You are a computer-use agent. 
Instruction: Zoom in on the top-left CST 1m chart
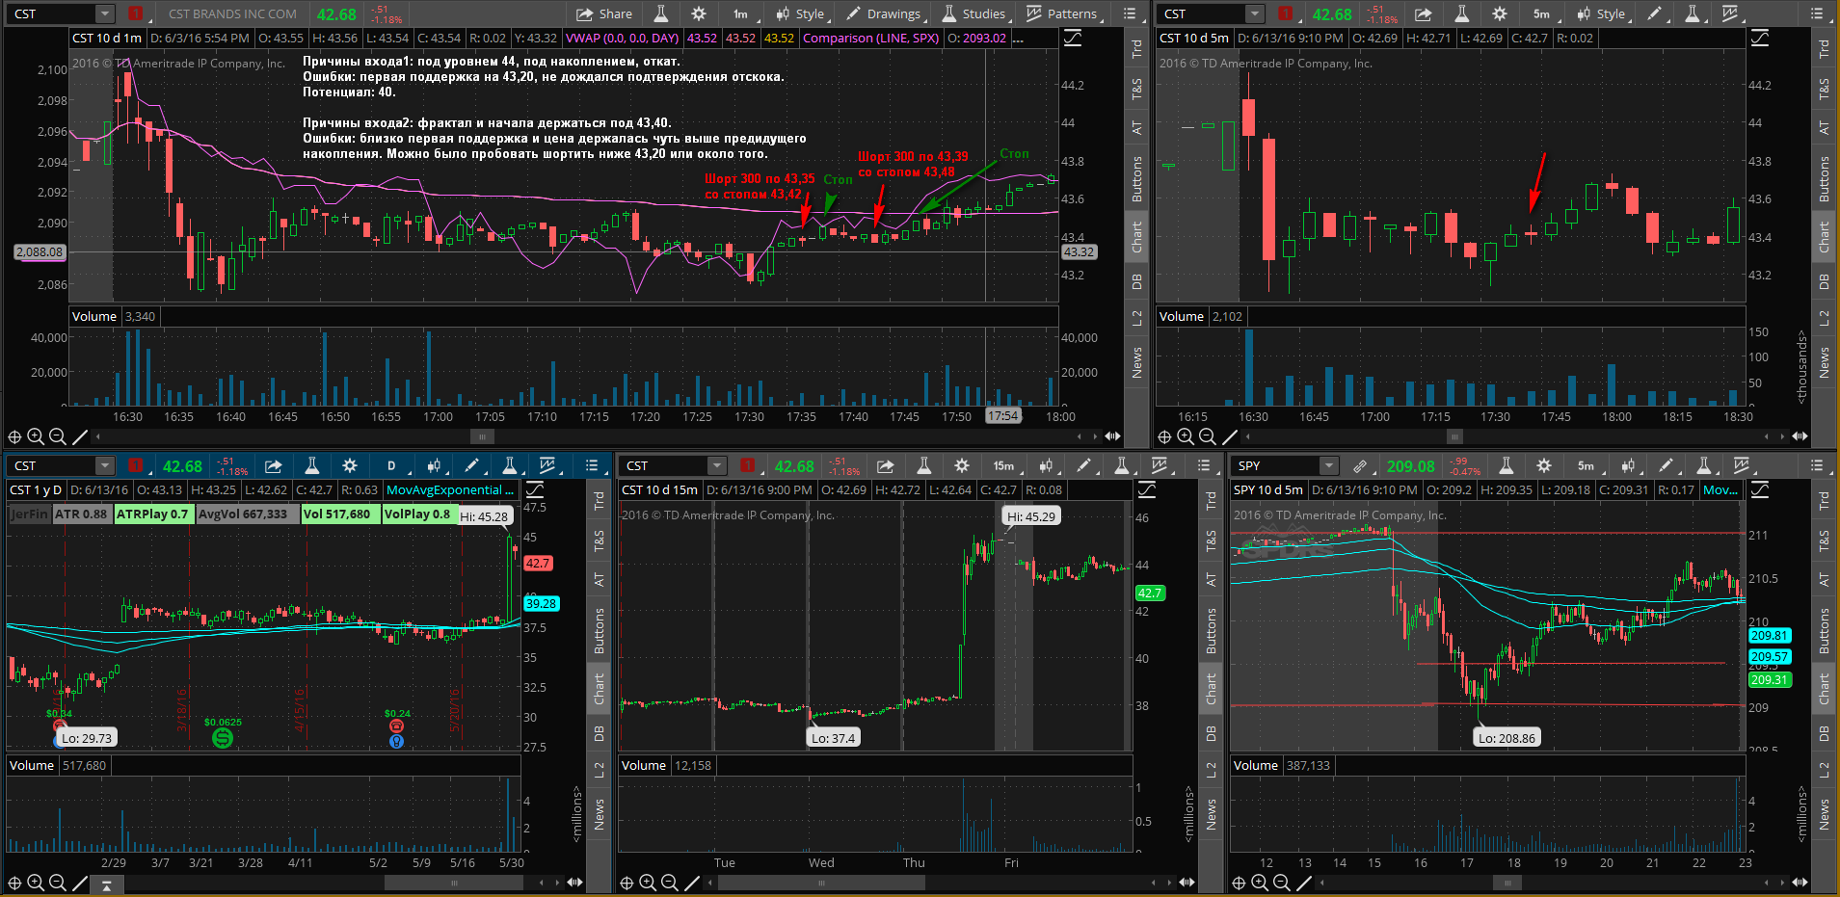click(36, 436)
